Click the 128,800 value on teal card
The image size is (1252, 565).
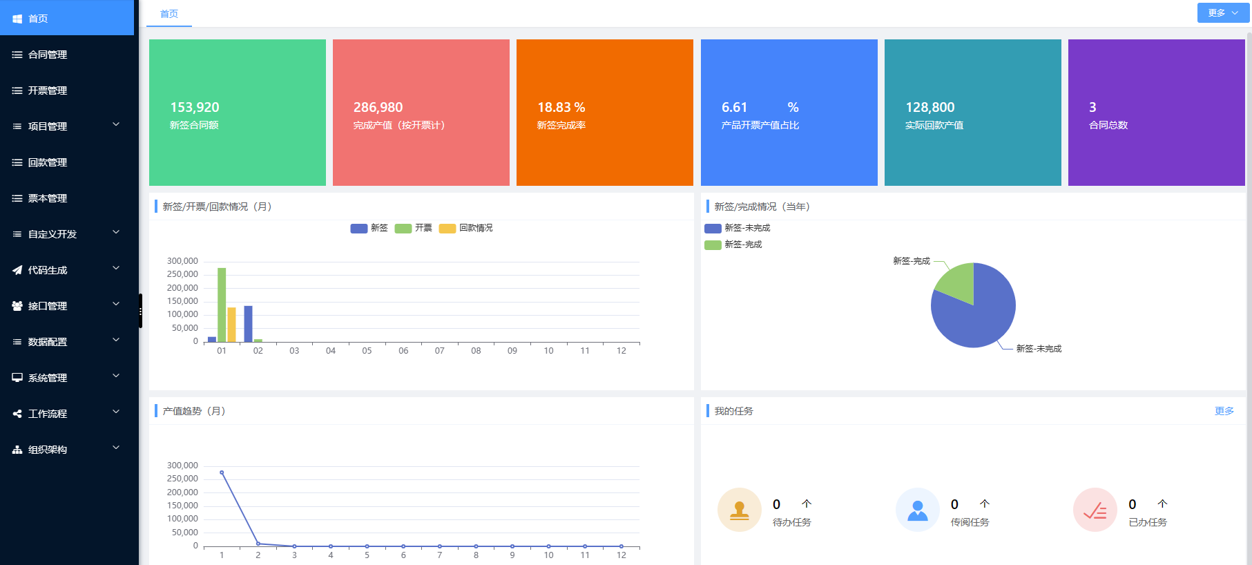point(930,107)
